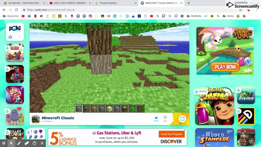Pause the Screencastify recording

click(4, 143)
